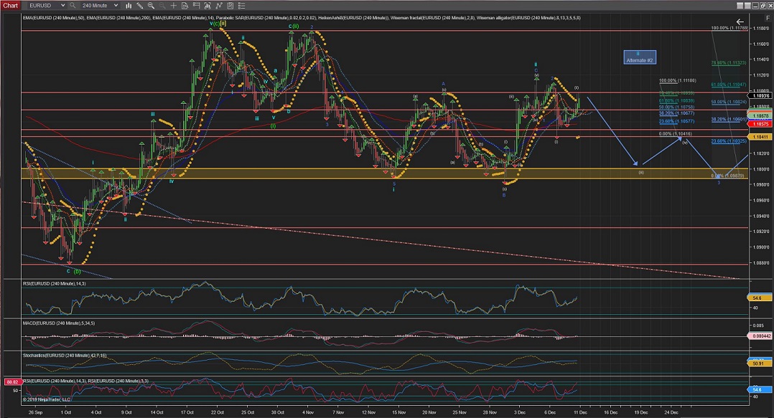Click the instrument search magnifier icon
This screenshot has height=418, width=774.
(73, 6)
